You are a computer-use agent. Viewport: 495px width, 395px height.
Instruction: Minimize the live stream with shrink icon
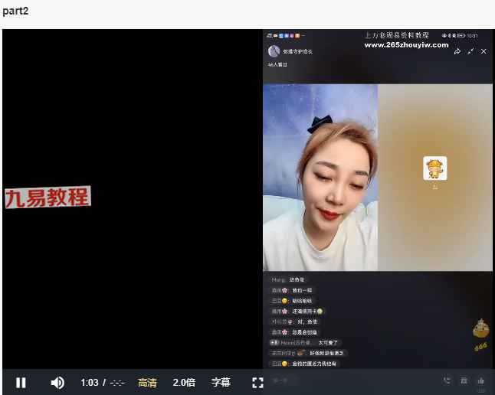pos(471,51)
